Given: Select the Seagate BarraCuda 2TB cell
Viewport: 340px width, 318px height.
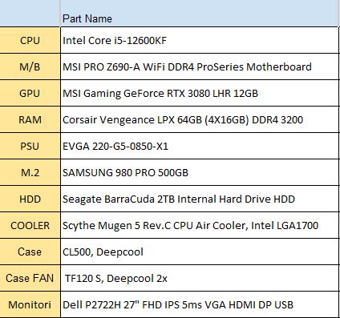Looking at the screenshot, I should (200, 199).
